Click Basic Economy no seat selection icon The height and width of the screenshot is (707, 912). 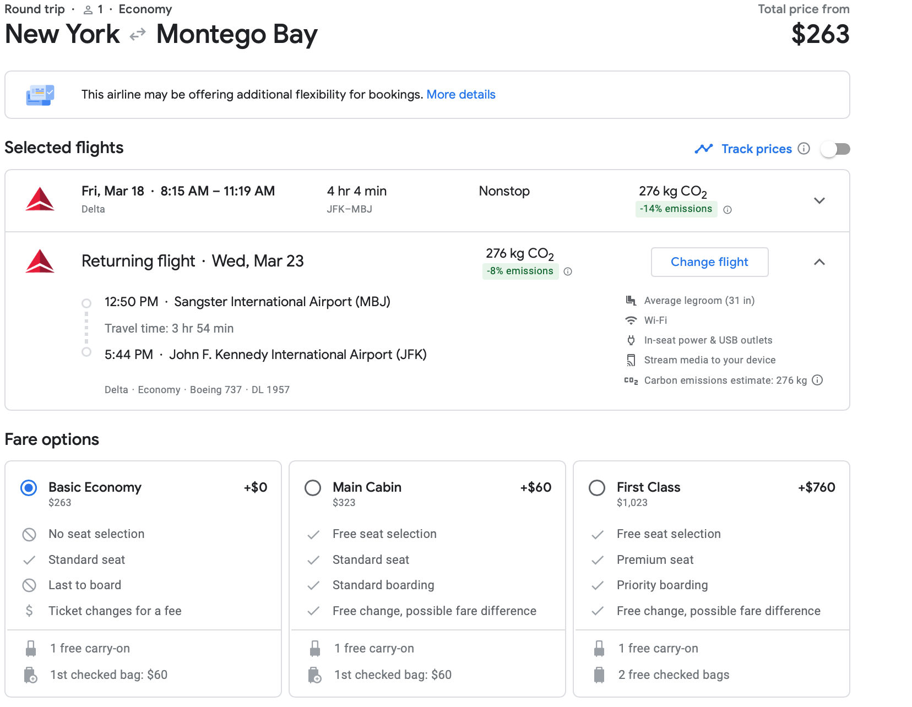coord(29,534)
